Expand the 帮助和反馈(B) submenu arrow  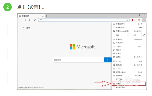tap(144, 87)
